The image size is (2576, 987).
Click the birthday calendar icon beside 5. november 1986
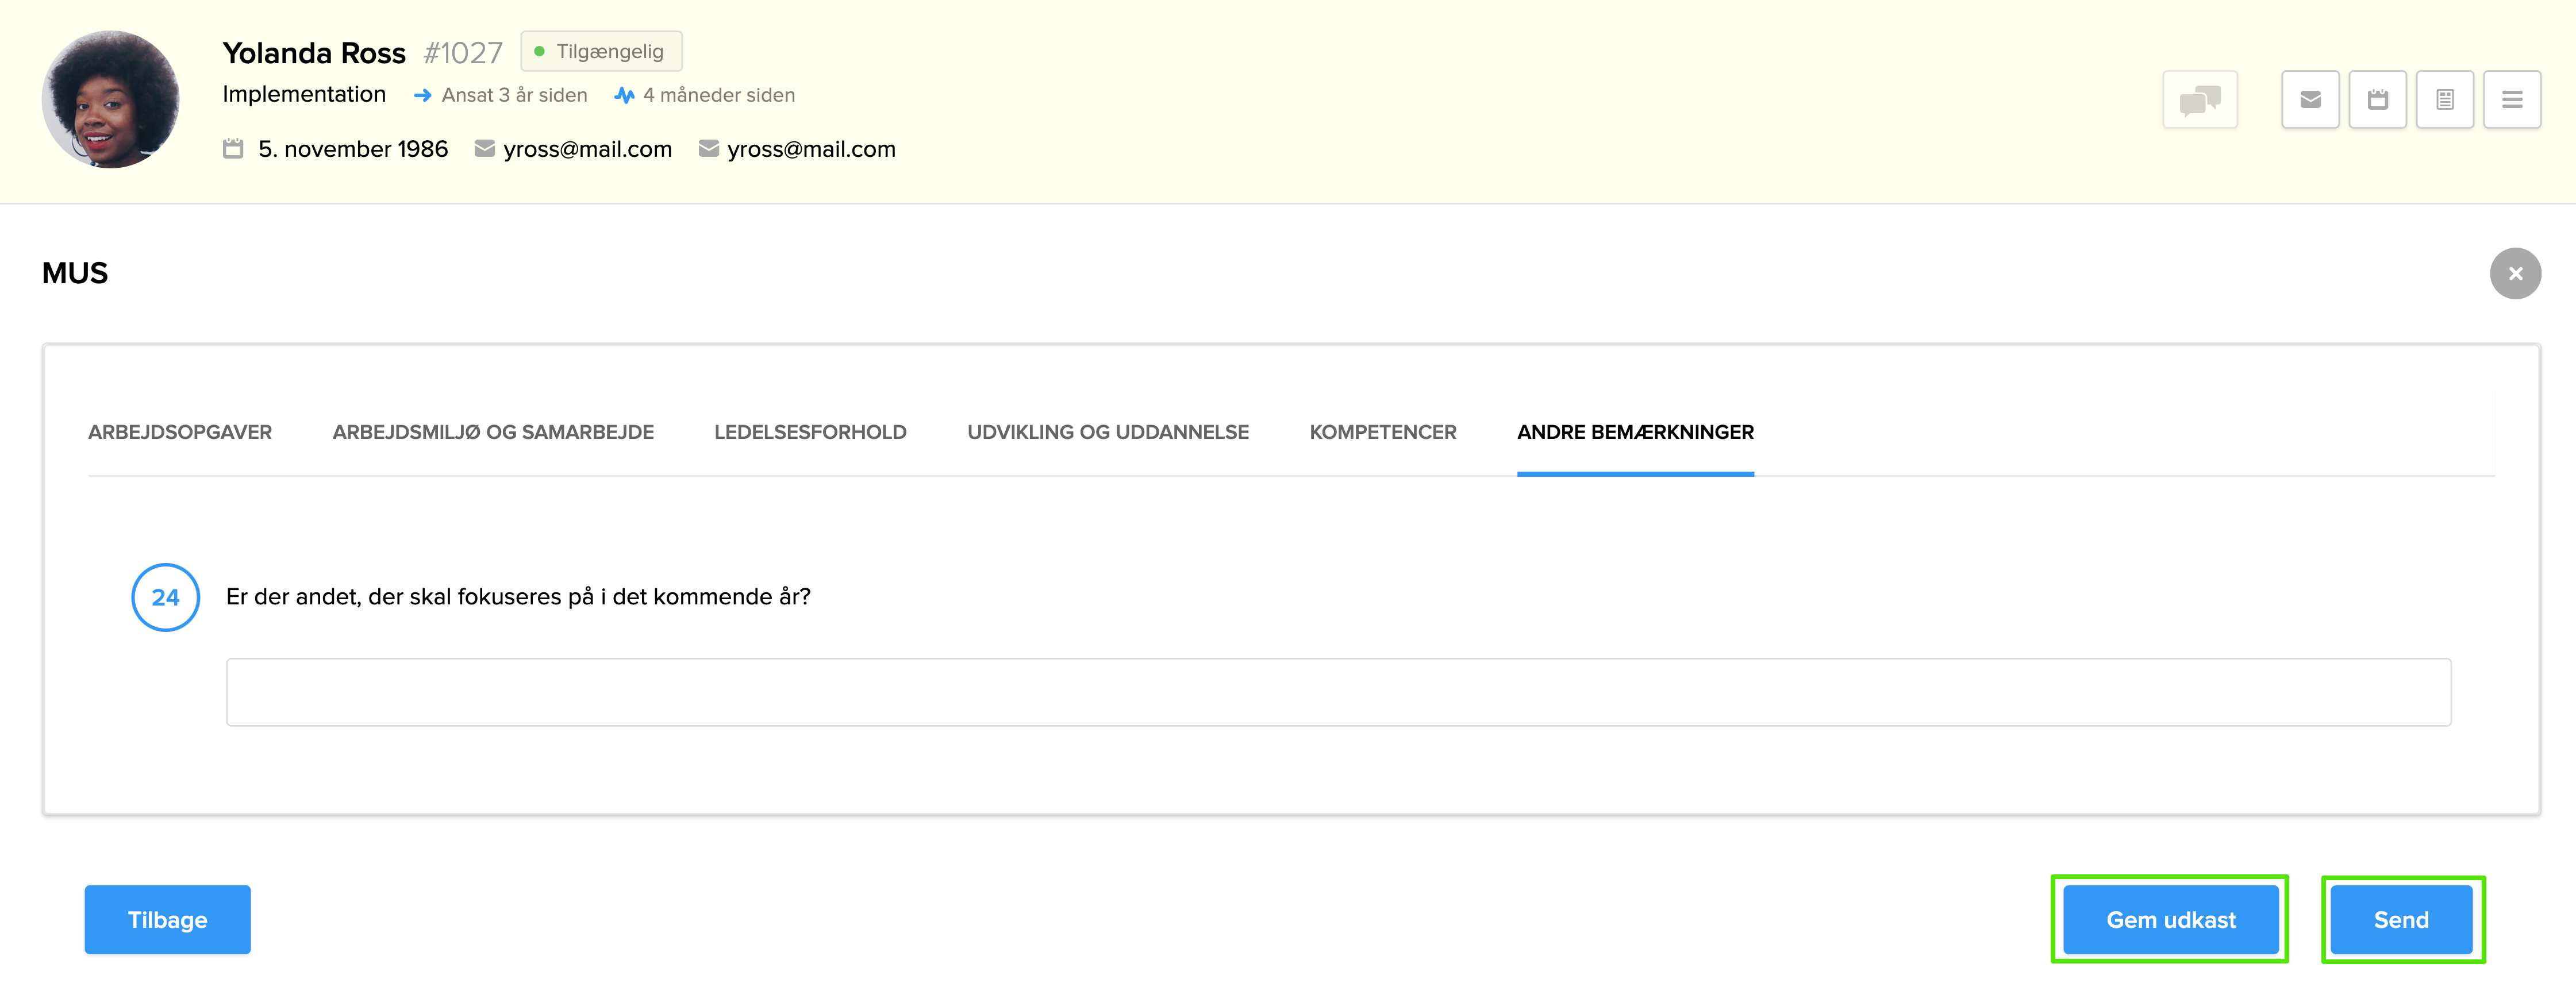click(x=232, y=149)
